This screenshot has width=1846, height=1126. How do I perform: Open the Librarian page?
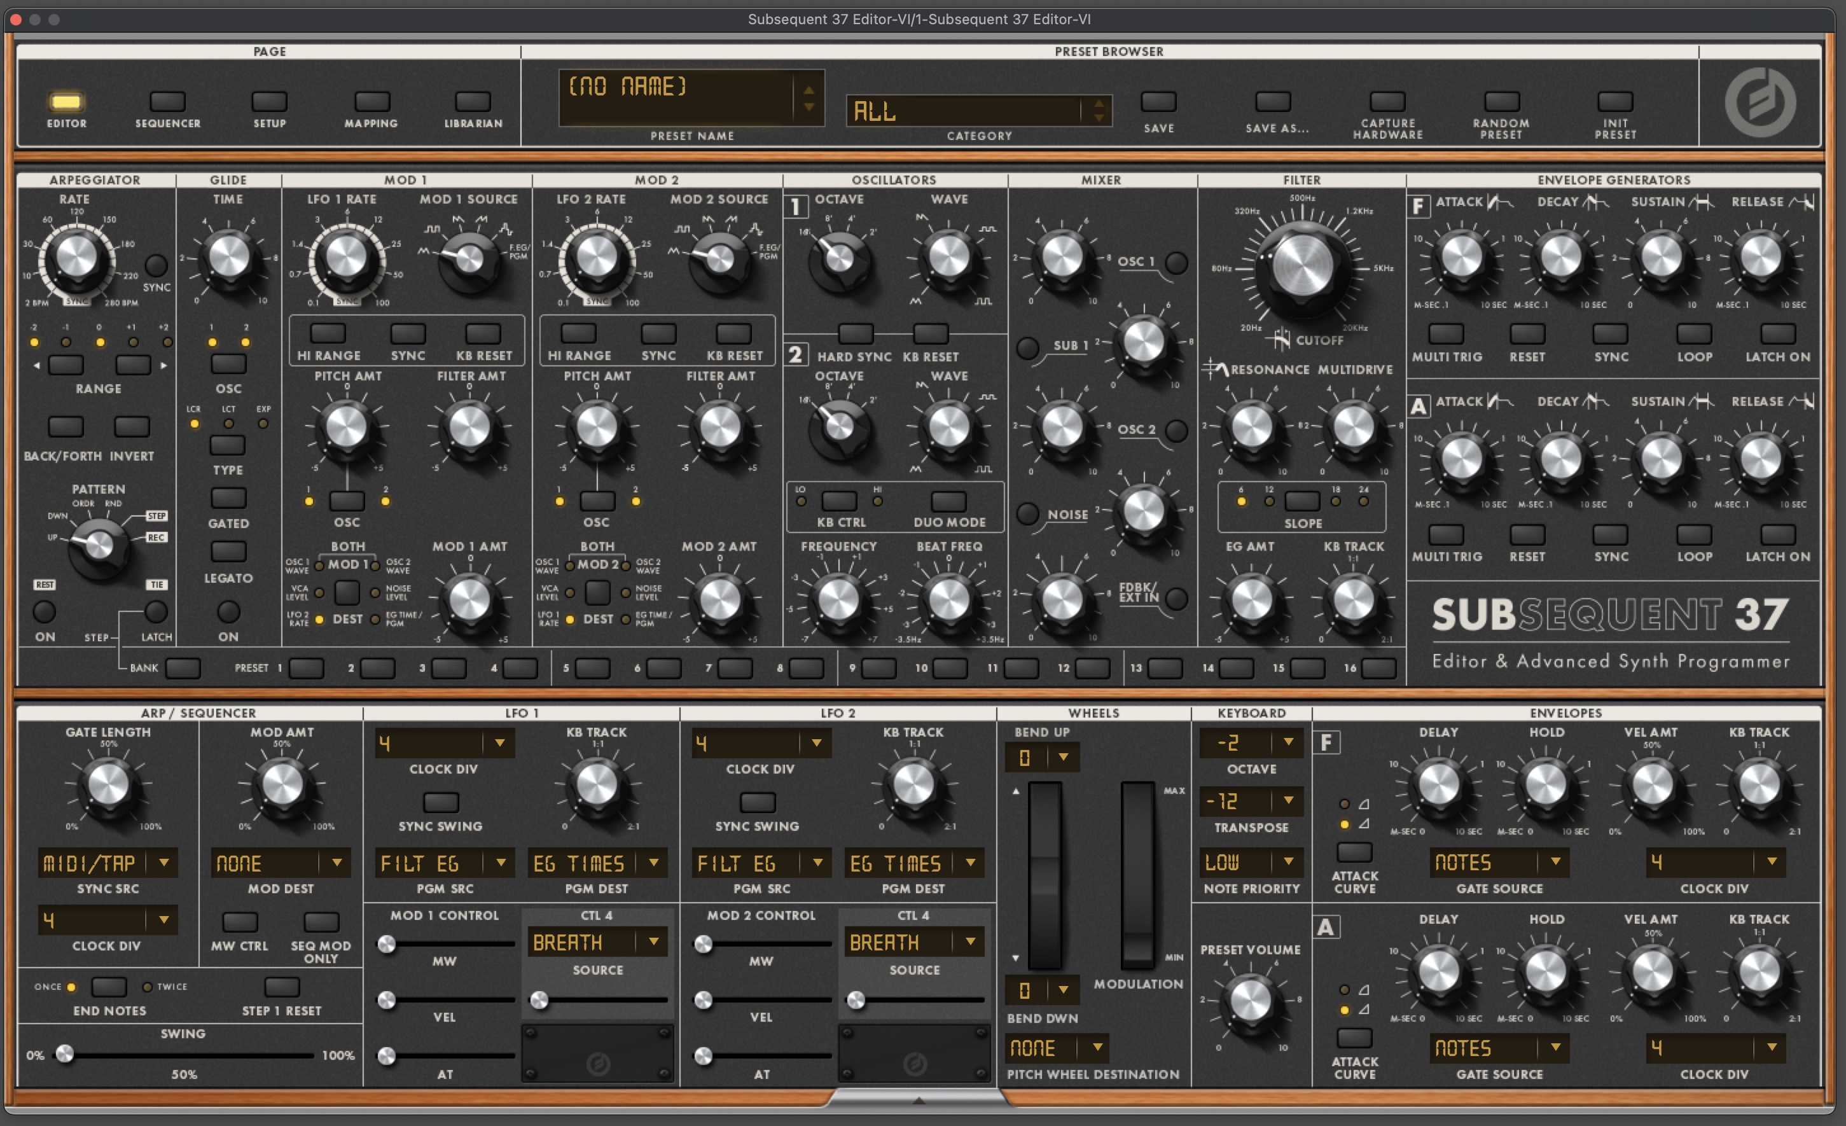point(473,101)
